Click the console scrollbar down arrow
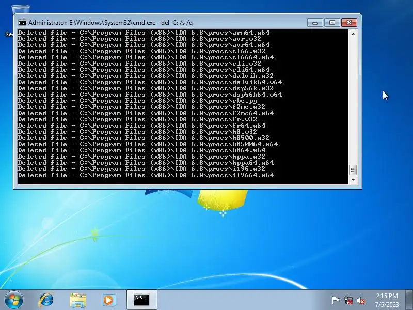 click(353, 180)
